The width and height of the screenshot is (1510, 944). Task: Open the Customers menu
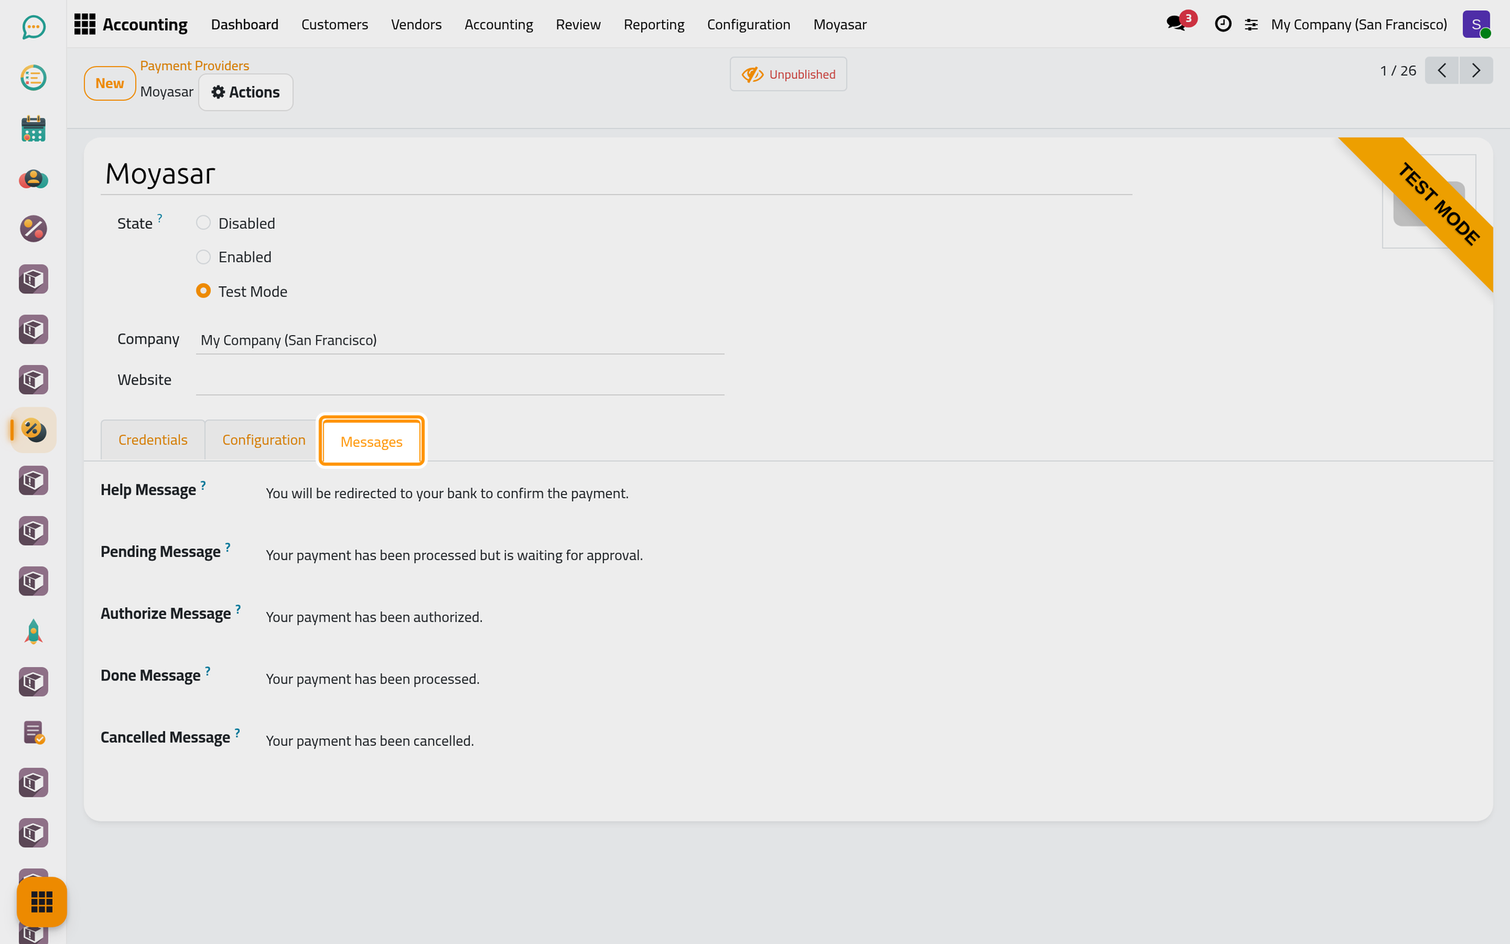pos(334,24)
